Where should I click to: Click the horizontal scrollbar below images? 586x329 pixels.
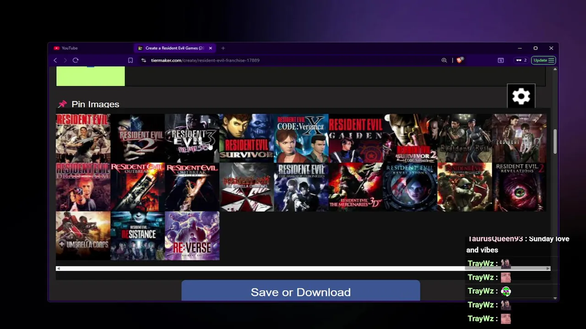tap(303, 269)
